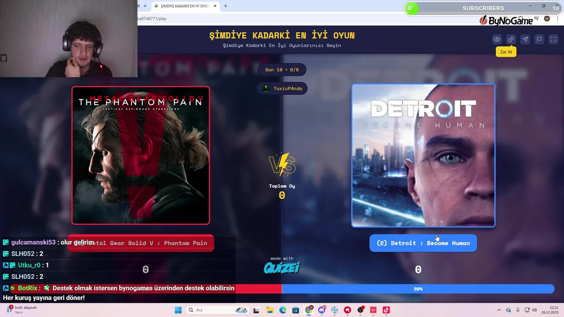Click the Son 16 • 8/8 round indicator
Screen dimensions: 564x317
coord(282,70)
